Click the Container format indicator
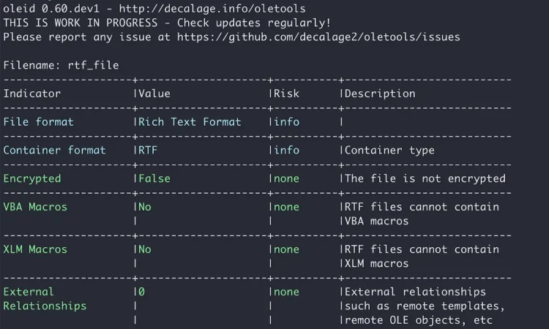549x329 pixels. tap(54, 151)
